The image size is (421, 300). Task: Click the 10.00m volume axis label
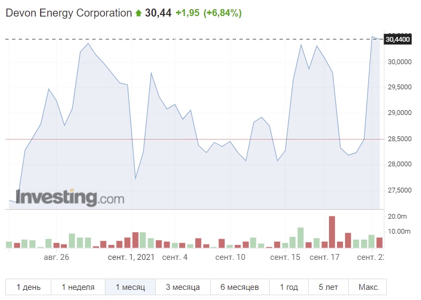point(399,232)
